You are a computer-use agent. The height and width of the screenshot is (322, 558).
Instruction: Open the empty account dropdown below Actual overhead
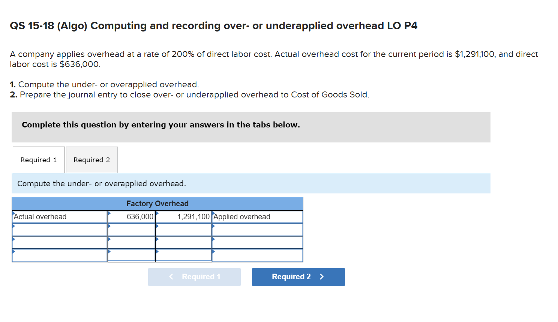click(60, 229)
